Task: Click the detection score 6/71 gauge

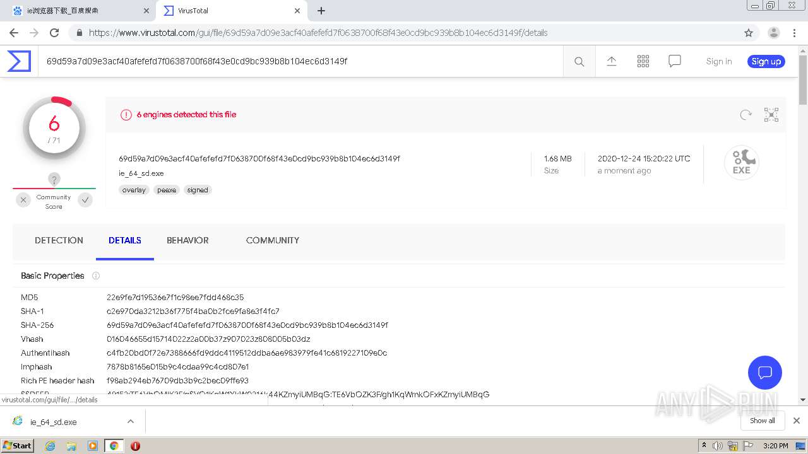Action: point(54,128)
